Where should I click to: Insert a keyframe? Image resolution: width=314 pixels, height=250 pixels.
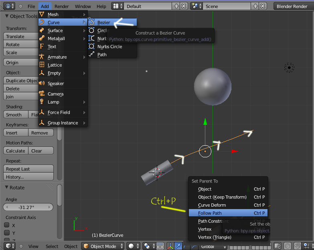(16, 132)
